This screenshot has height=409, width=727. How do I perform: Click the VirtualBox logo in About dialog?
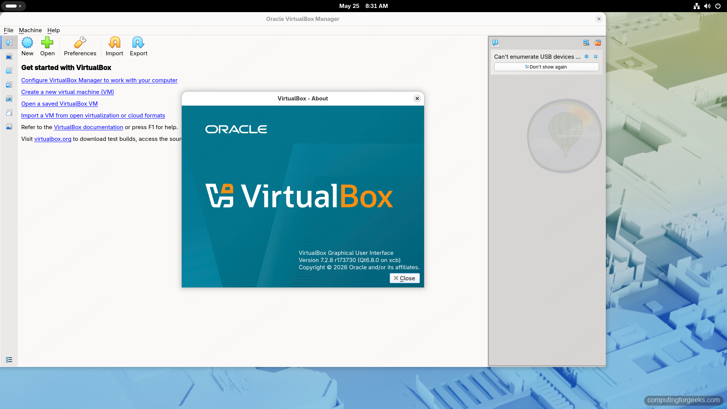point(299,196)
